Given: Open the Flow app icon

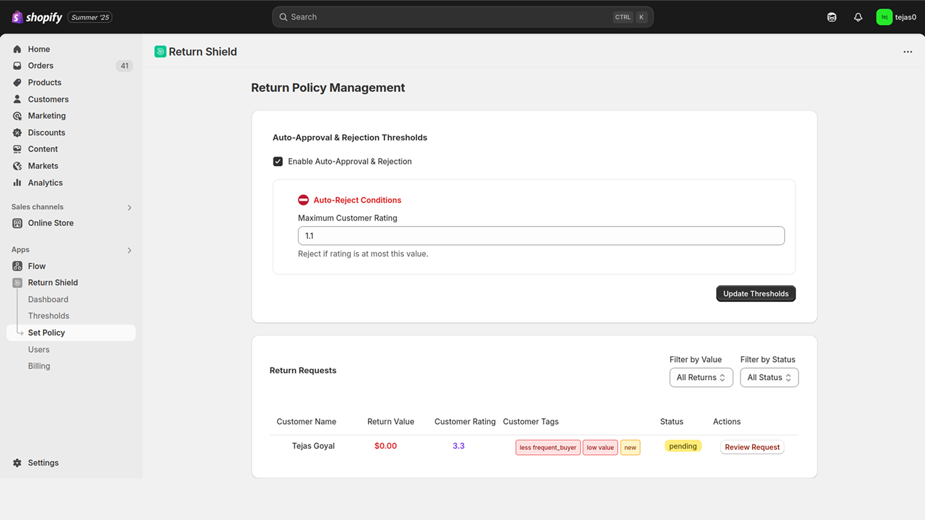Looking at the screenshot, I should 17,266.
